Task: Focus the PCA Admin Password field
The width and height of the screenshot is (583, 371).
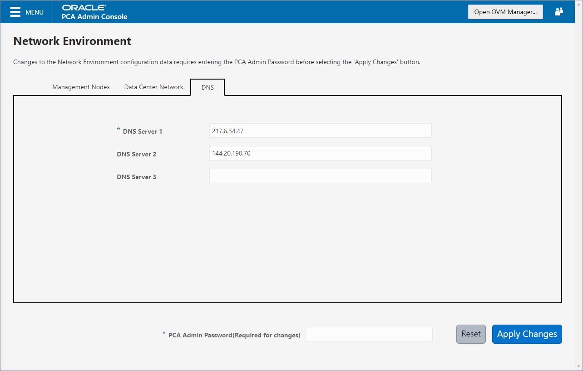Action: [x=369, y=334]
